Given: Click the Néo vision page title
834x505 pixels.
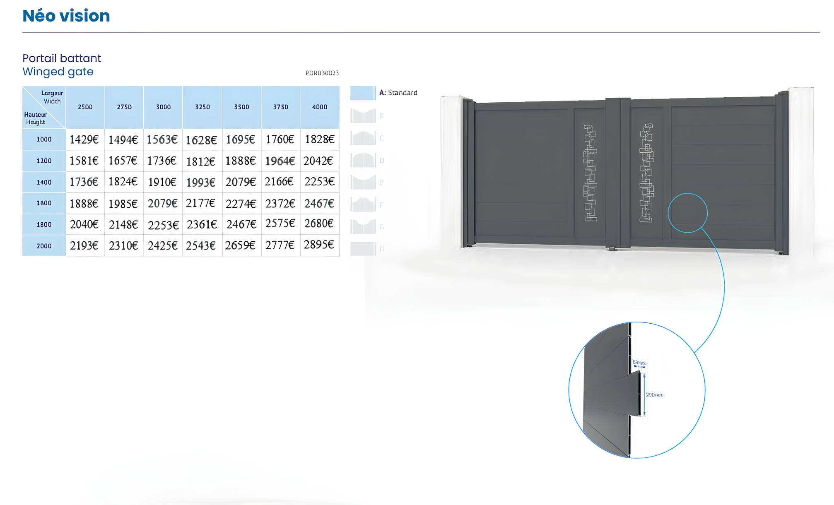Looking at the screenshot, I should click(66, 16).
